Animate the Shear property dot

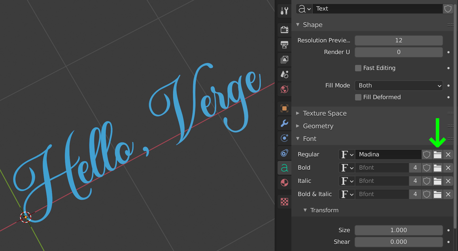448,242
